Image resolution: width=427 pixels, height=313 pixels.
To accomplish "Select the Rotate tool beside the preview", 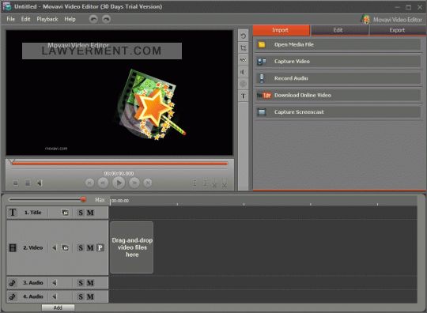I will coord(244,36).
